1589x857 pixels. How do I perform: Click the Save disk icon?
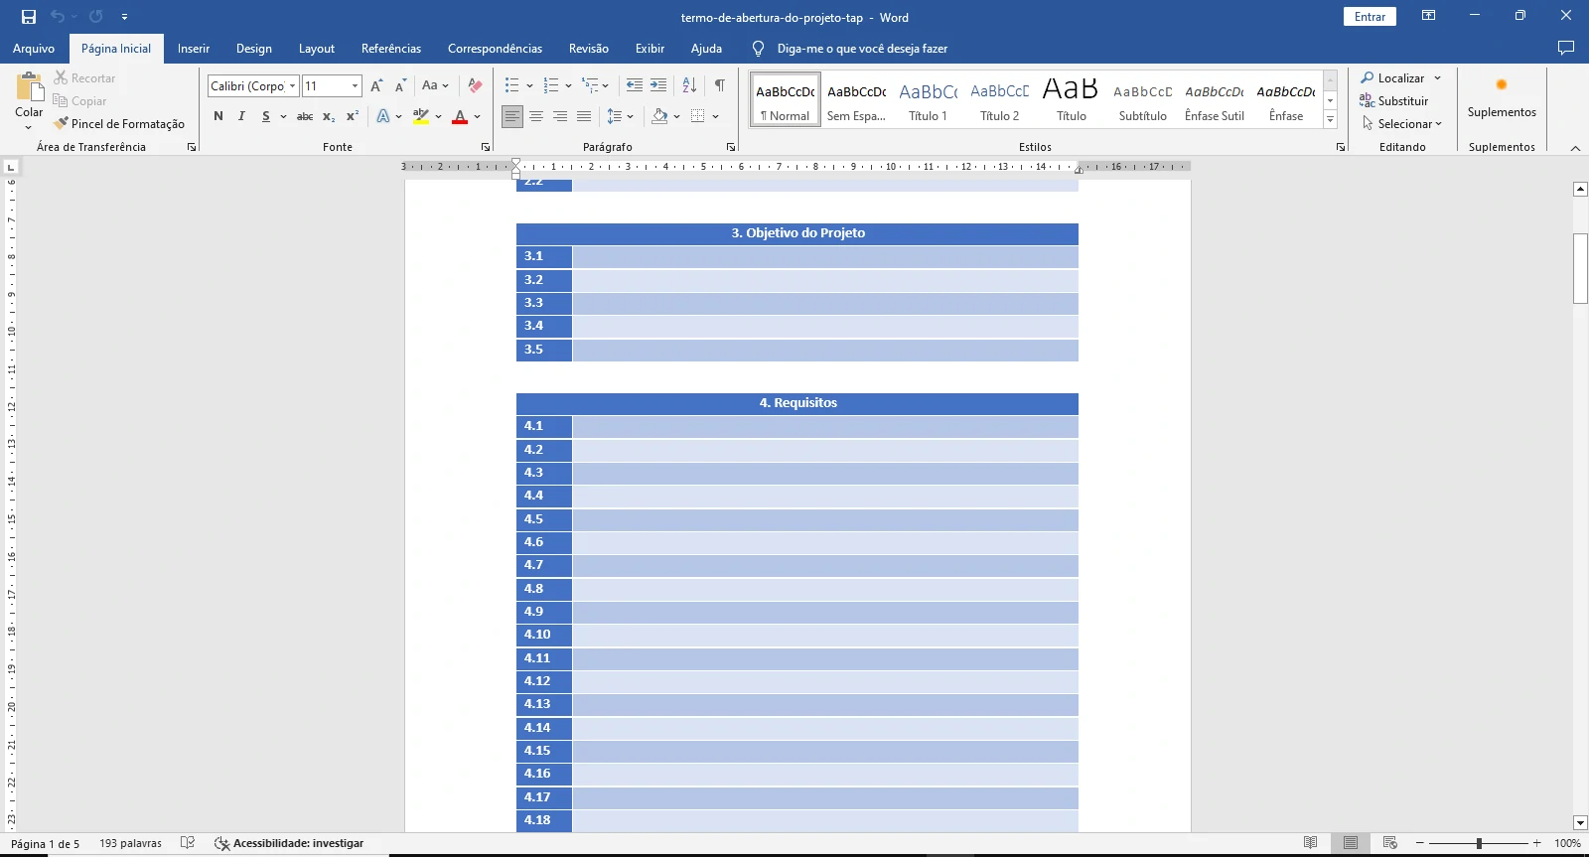click(x=29, y=17)
